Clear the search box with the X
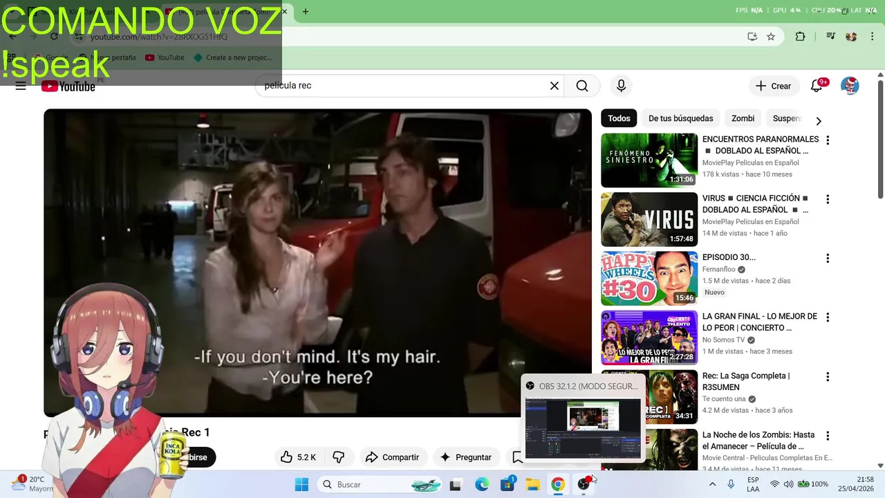This screenshot has height=498, width=885. coord(554,86)
